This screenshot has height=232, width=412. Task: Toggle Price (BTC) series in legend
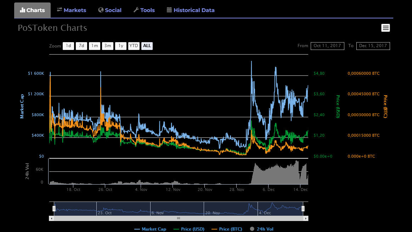click(227, 229)
